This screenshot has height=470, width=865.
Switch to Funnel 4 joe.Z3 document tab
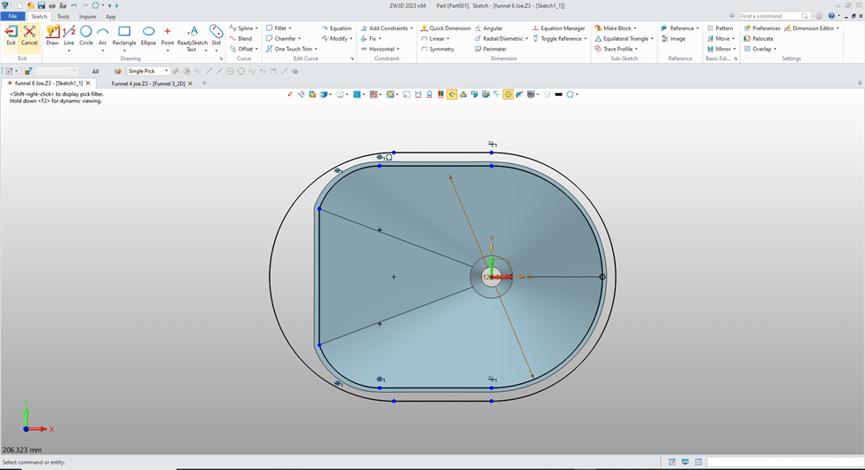[x=148, y=83]
